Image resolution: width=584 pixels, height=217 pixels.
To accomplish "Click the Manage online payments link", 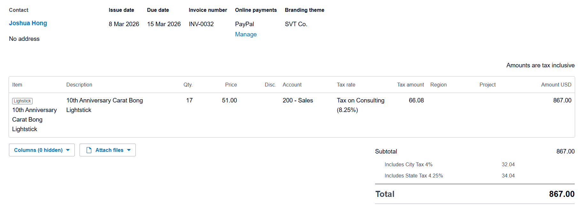I will coord(246,34).
